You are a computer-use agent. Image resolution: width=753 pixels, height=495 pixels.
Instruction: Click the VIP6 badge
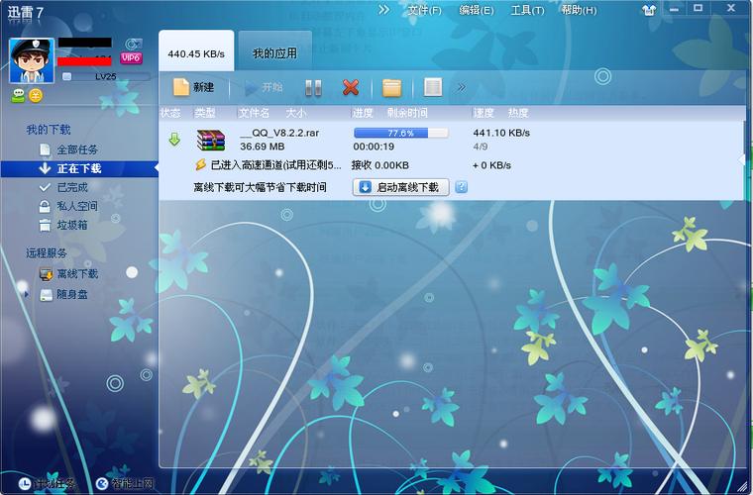131,58
